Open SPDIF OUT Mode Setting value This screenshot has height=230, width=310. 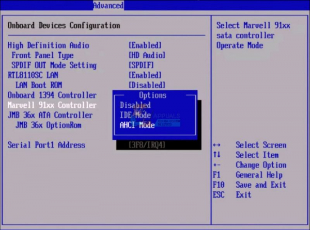coord(141,65)
